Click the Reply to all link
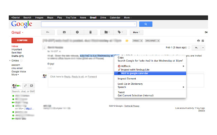The width and height of the screenshot is (217, 135). tap(78, 77)
